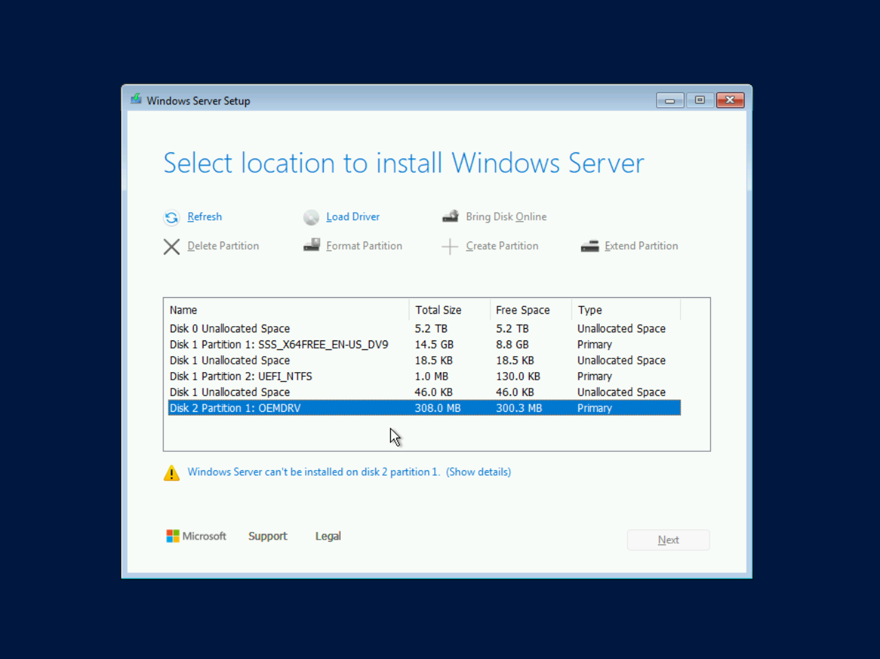Screen dimensions: 880x659
Task: Click the Name column header
Action: click(286, 310)
